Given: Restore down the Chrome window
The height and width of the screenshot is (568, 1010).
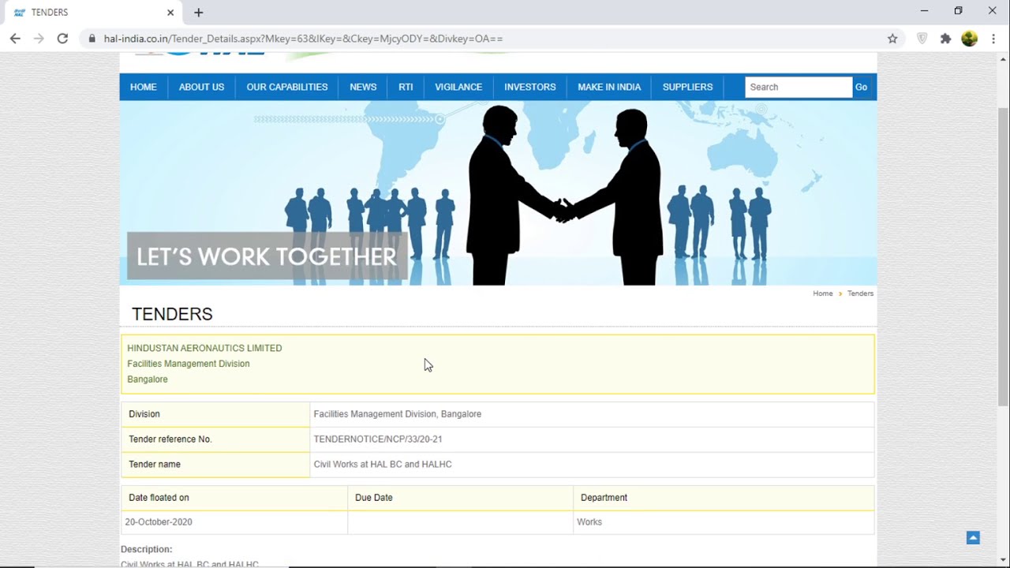Looking at the screenshot, I should coord(958,11).
